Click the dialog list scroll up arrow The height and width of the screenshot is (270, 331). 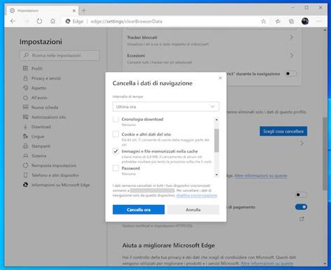pos(216,120)
